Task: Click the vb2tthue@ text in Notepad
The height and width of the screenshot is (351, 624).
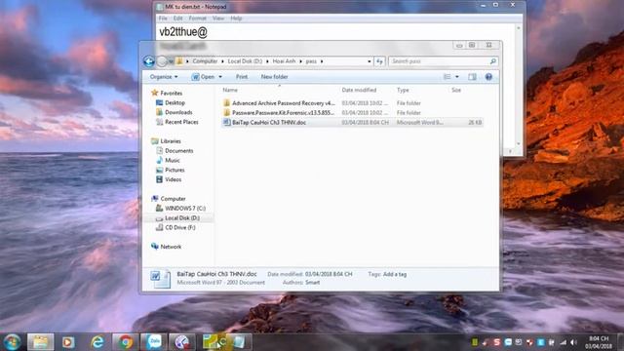Action: tap(183, 32)
